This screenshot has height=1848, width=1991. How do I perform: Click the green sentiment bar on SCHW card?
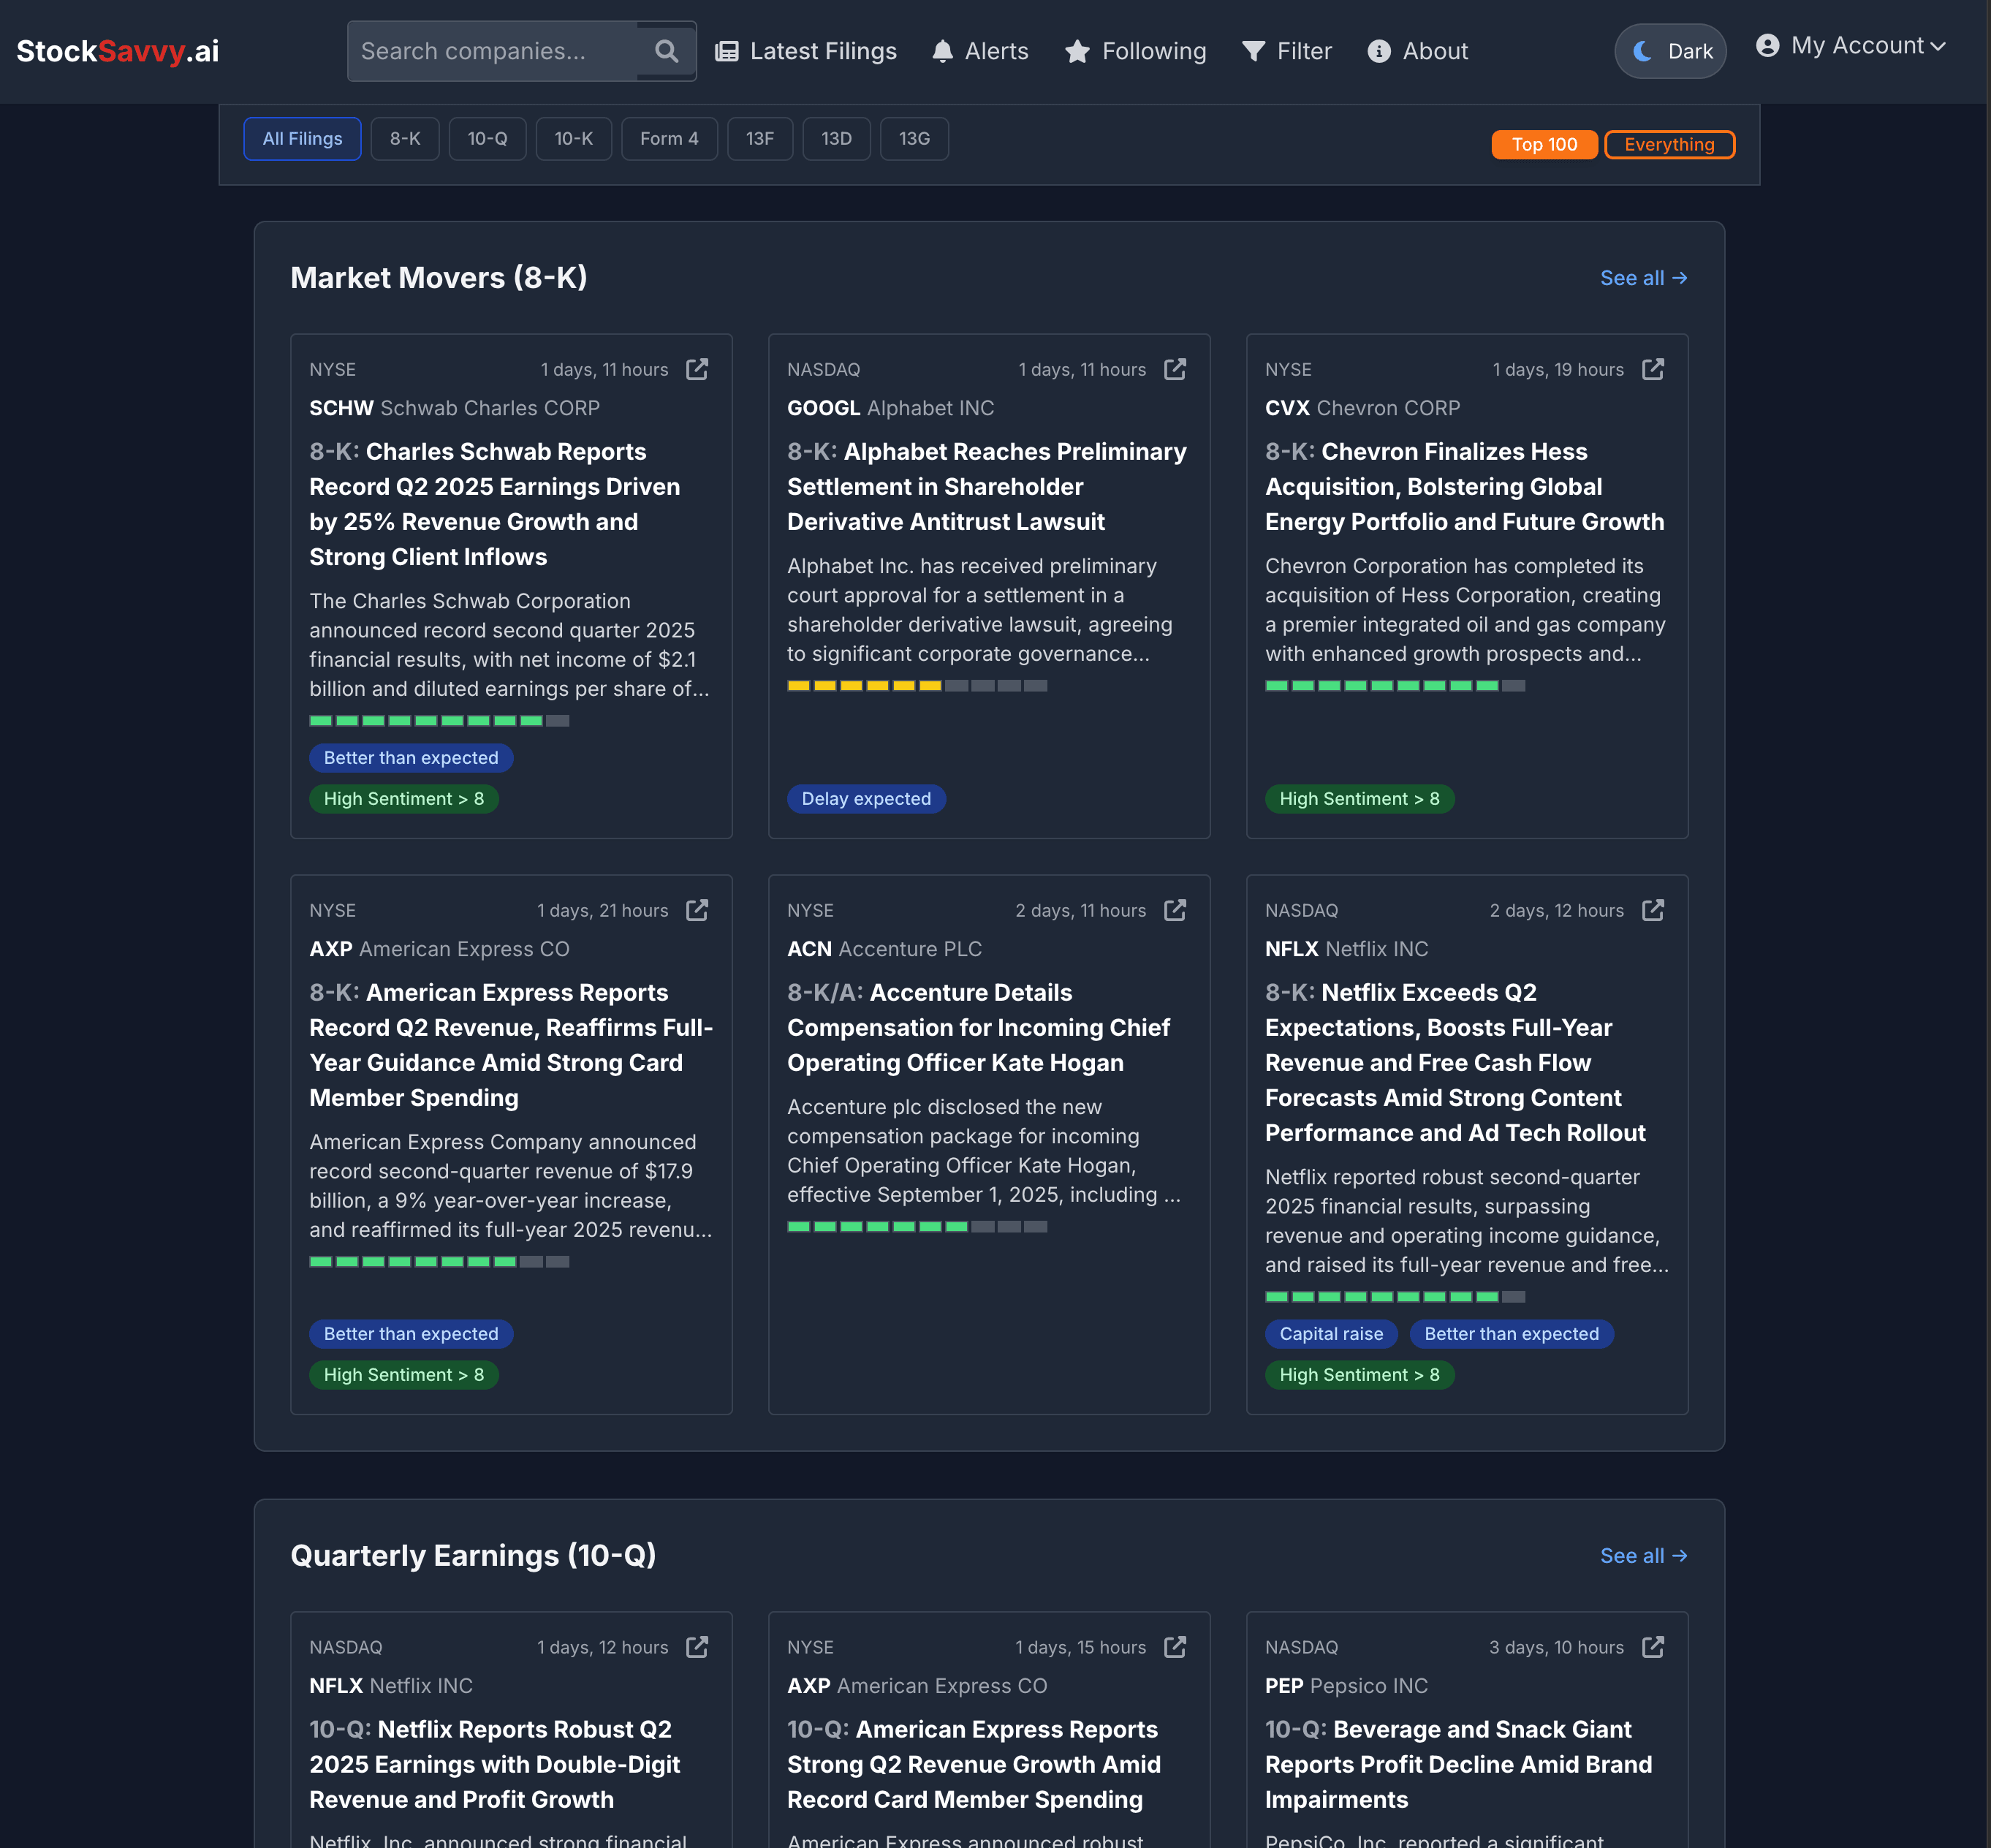[439, 721]
